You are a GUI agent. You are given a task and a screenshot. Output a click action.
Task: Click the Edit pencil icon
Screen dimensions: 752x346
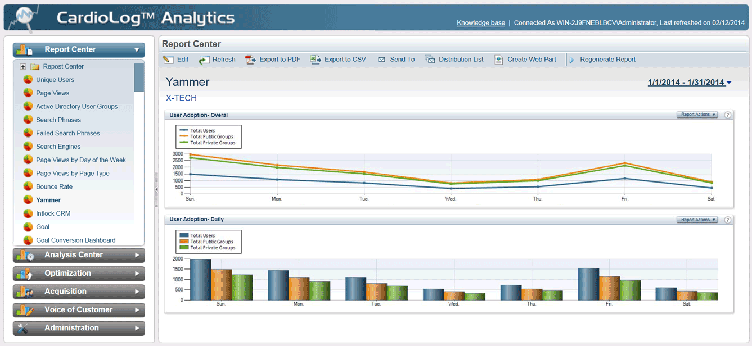pos(168,60)
